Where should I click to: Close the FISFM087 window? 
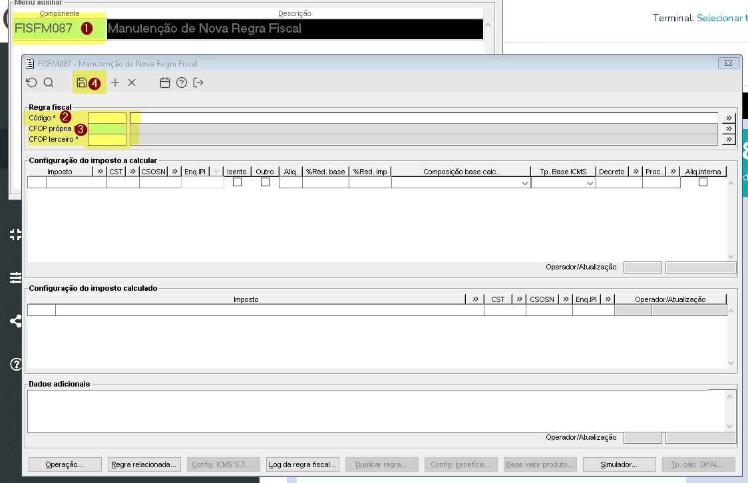tap(728, 63)
